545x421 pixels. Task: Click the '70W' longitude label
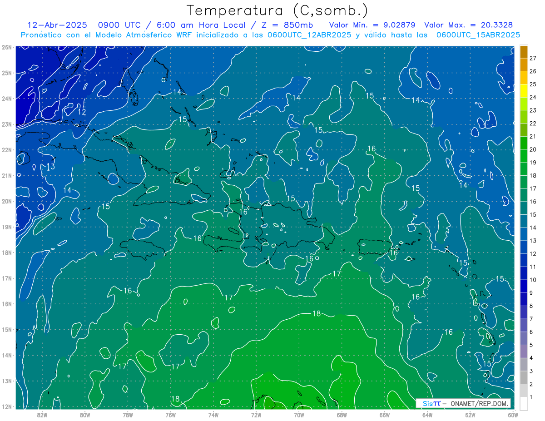[x=299, y=414]
